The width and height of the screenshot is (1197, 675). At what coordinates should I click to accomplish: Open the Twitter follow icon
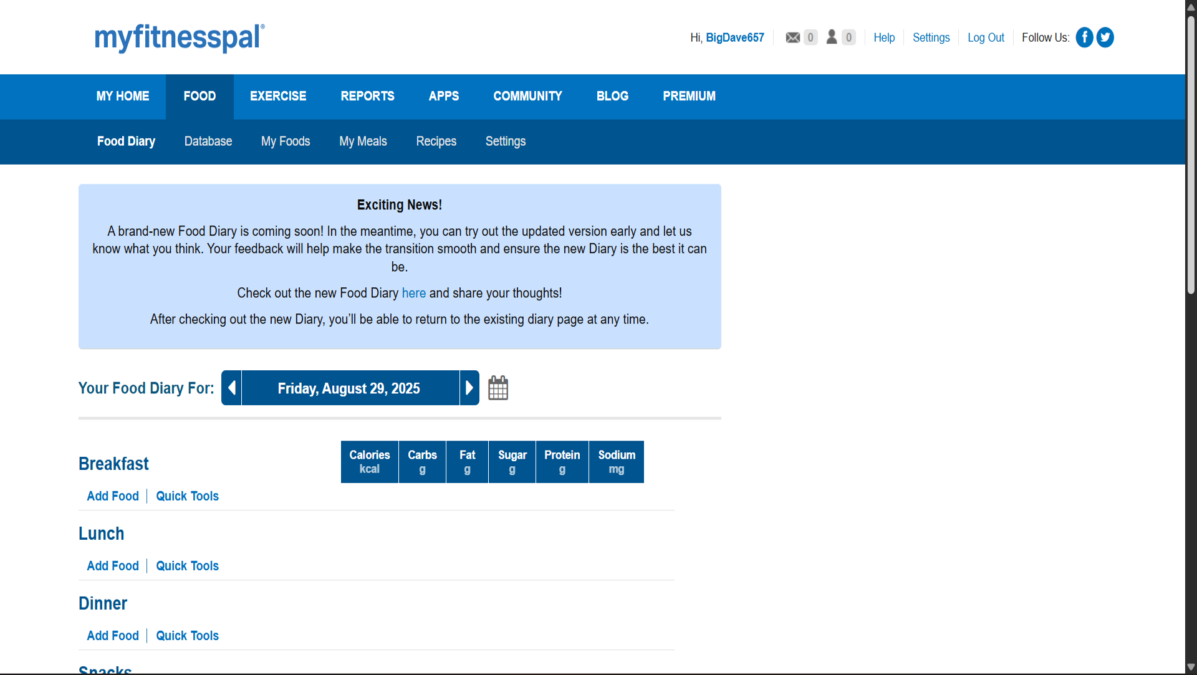pyautogui.click(x=1105, y=37)
